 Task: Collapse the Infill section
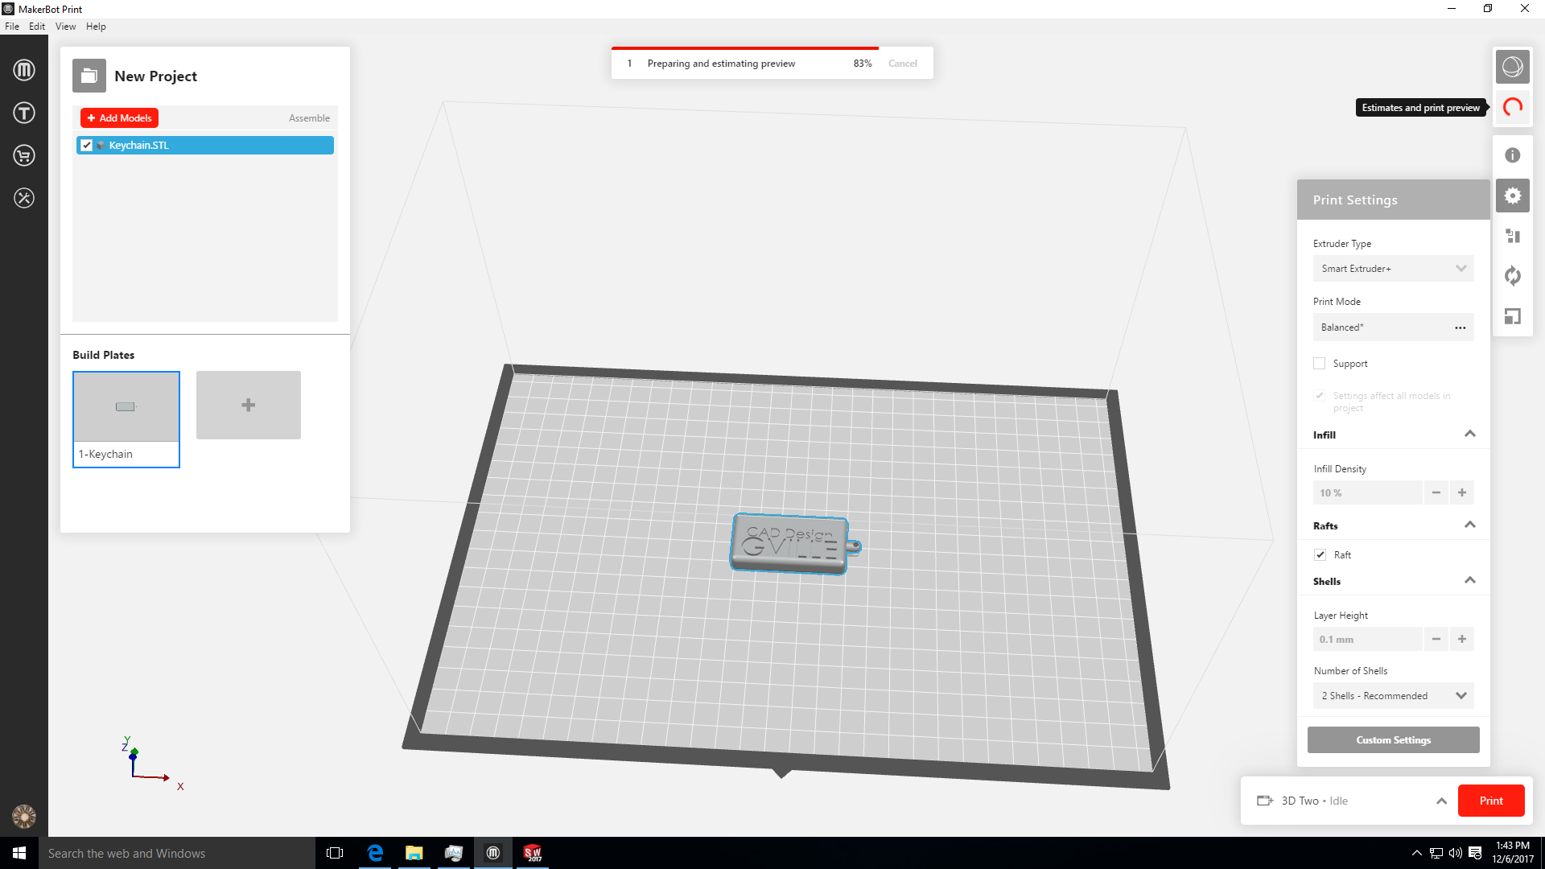pos(1470,434)
